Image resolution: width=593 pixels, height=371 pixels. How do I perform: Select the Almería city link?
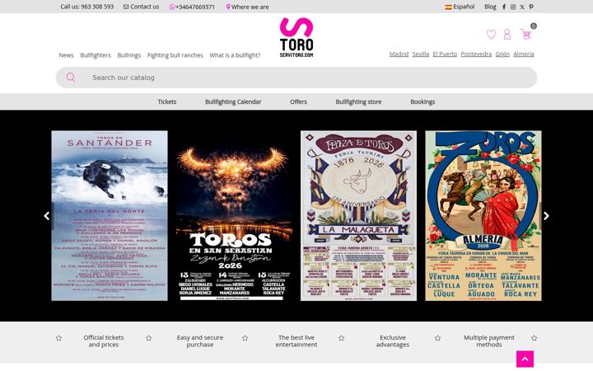[x=524, y=54]
